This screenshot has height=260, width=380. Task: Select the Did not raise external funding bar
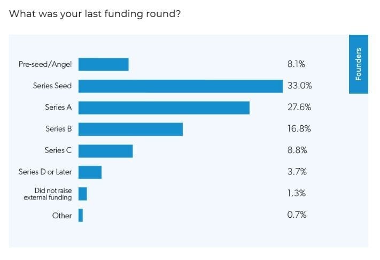(x=83, y=194)
